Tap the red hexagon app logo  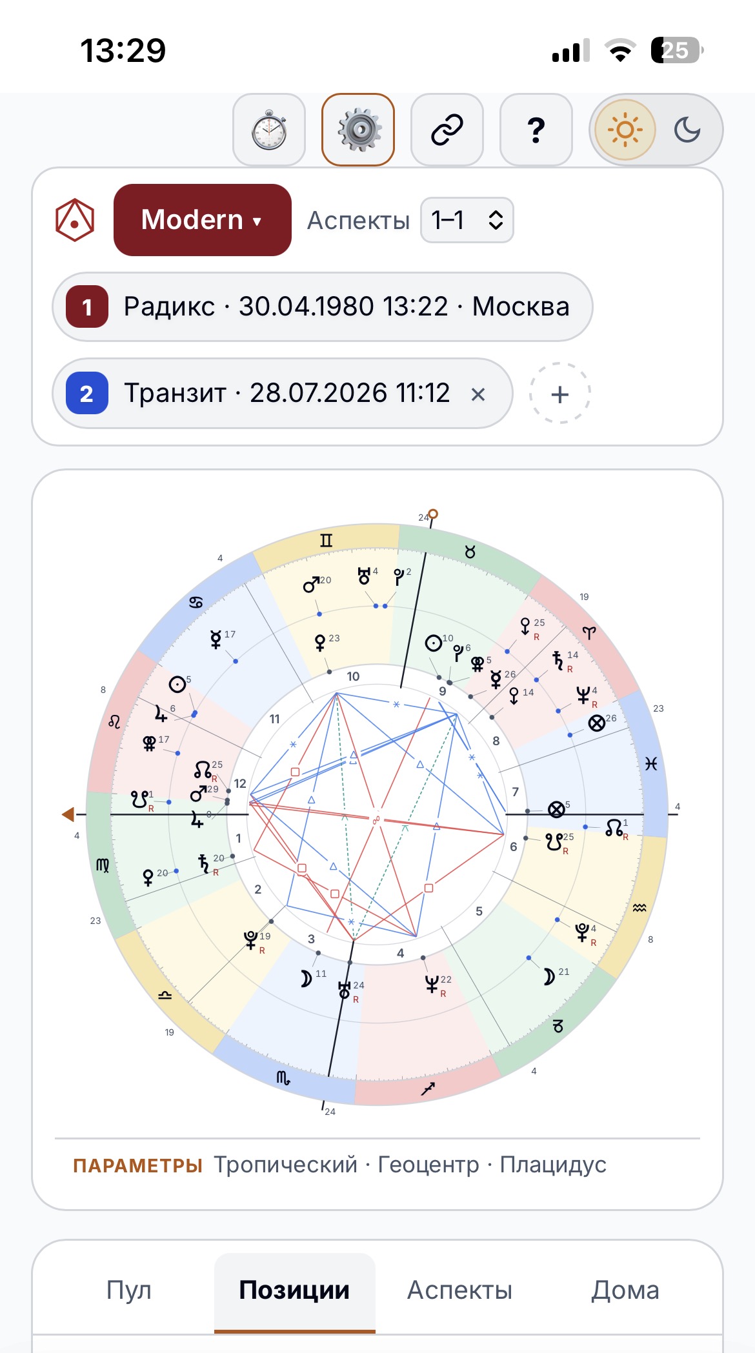coord(75,220)
